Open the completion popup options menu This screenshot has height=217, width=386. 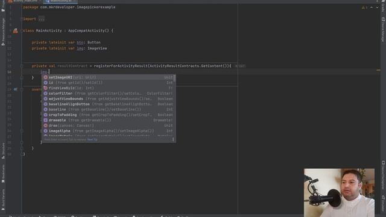173,139
